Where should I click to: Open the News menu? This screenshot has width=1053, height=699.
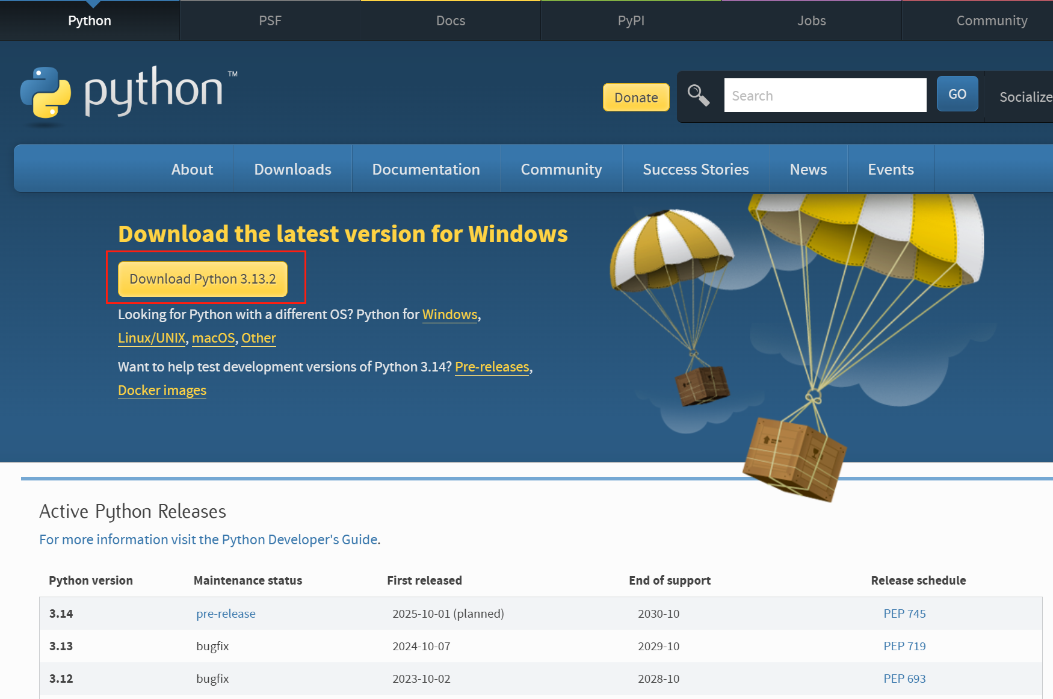tap(809, 169)
